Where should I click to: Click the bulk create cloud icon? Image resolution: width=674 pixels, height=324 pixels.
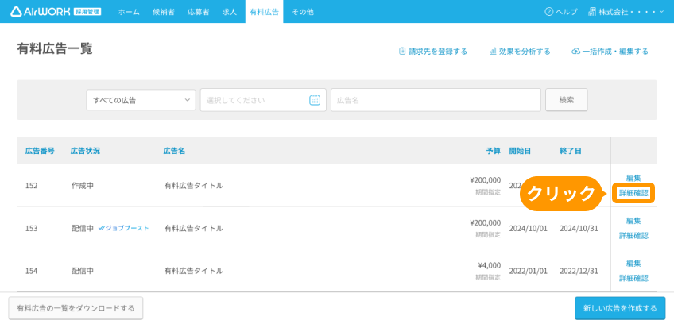tap(575, 52)
